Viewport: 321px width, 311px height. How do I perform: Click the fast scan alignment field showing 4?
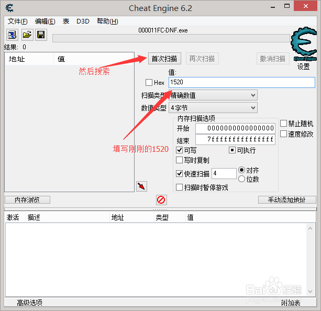click(x=224, y=174)
